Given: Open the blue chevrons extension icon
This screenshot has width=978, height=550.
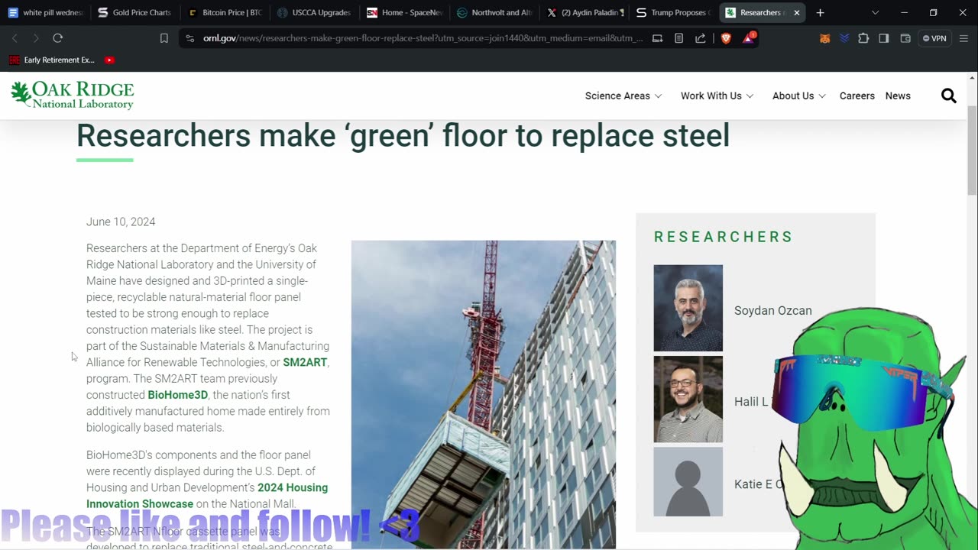Looking at the screenshot, I should 844,38.
